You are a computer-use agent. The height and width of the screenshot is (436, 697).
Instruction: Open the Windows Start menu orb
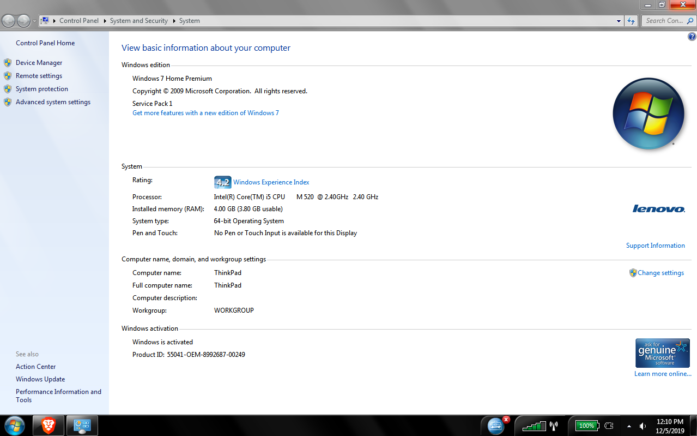pyautogui.click(x=14, y=426)
